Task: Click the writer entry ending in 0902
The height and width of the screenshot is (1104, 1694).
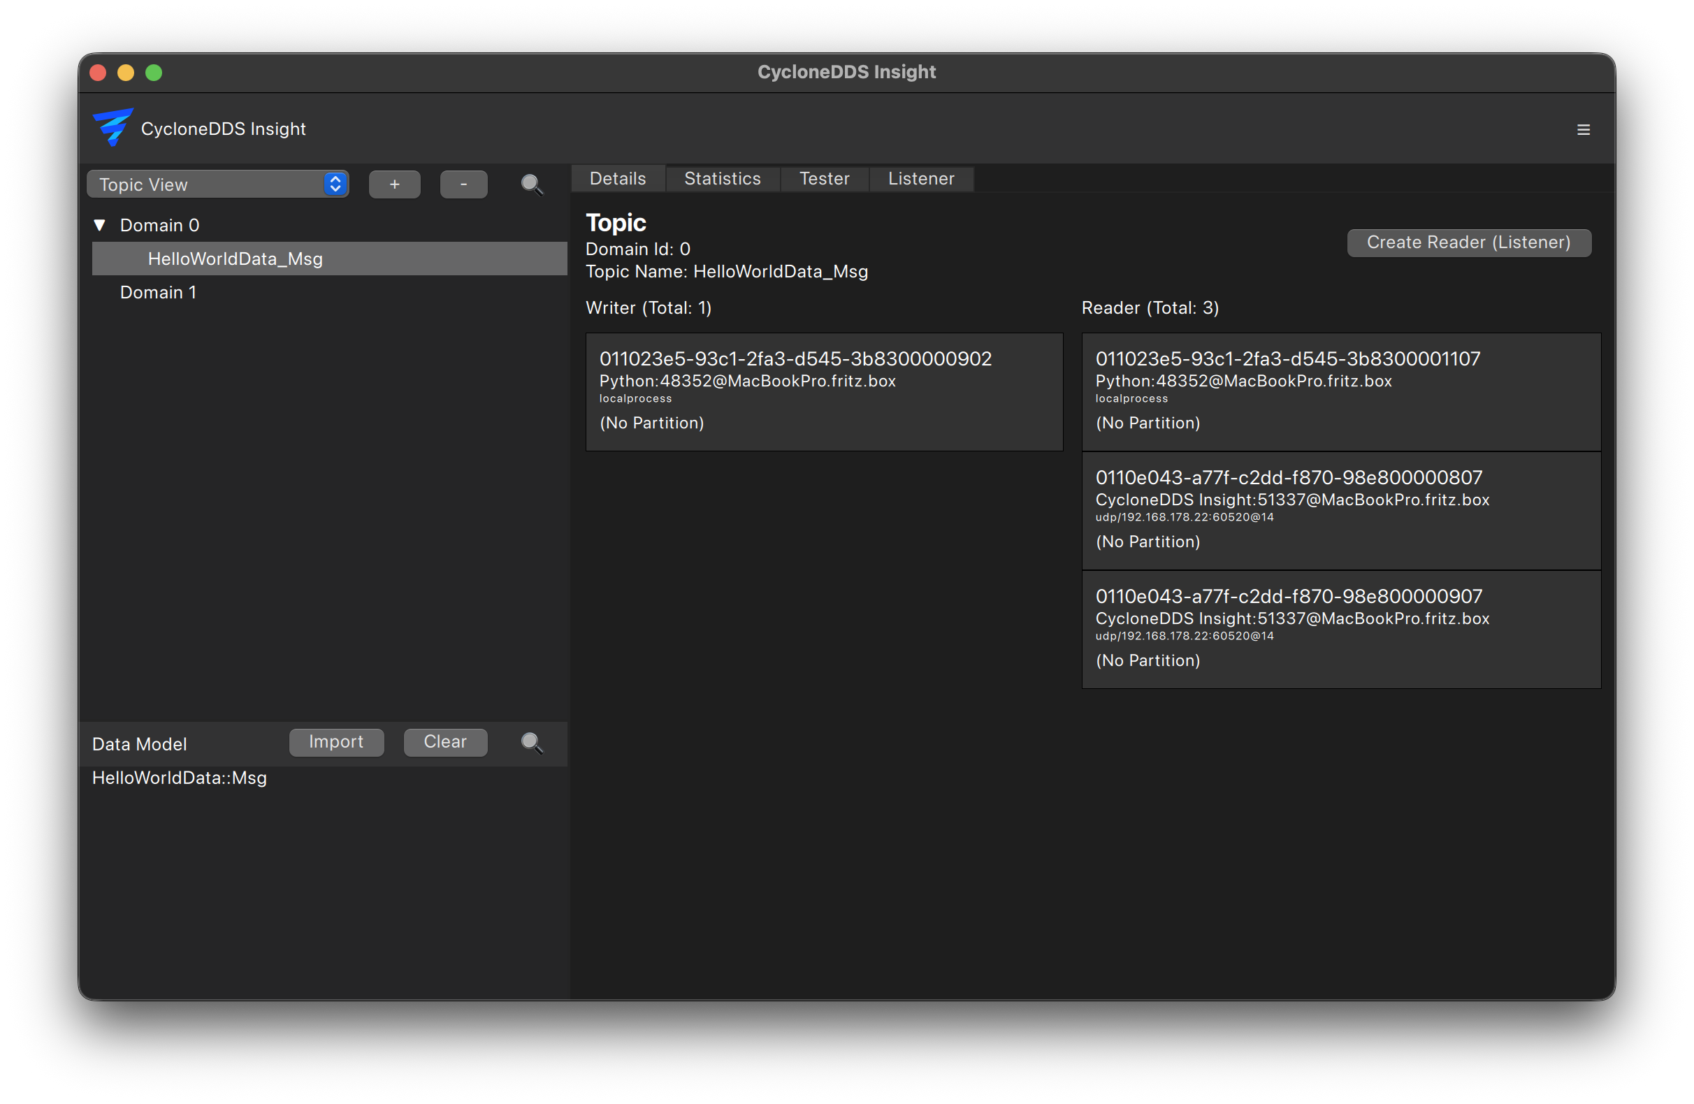Action: (823, 391)
